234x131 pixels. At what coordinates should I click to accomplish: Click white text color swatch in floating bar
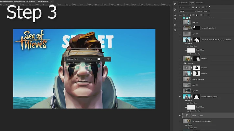[99, 59]
